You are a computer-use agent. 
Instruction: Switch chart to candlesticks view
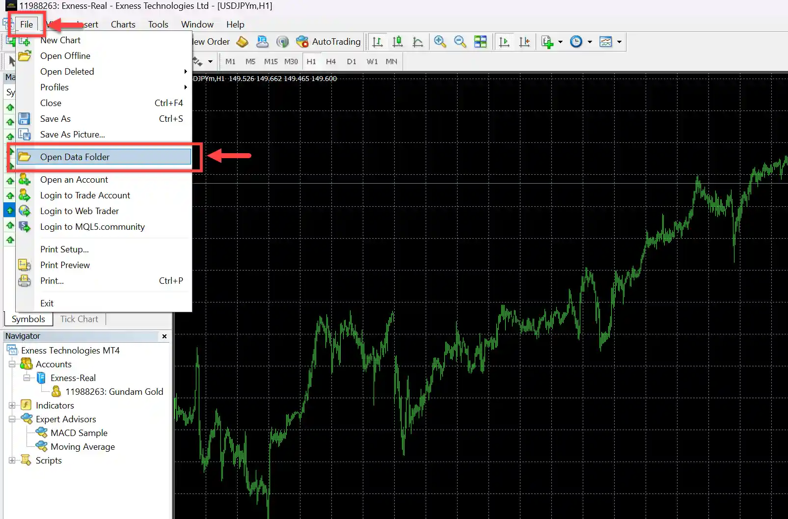[x=398, y=42]
